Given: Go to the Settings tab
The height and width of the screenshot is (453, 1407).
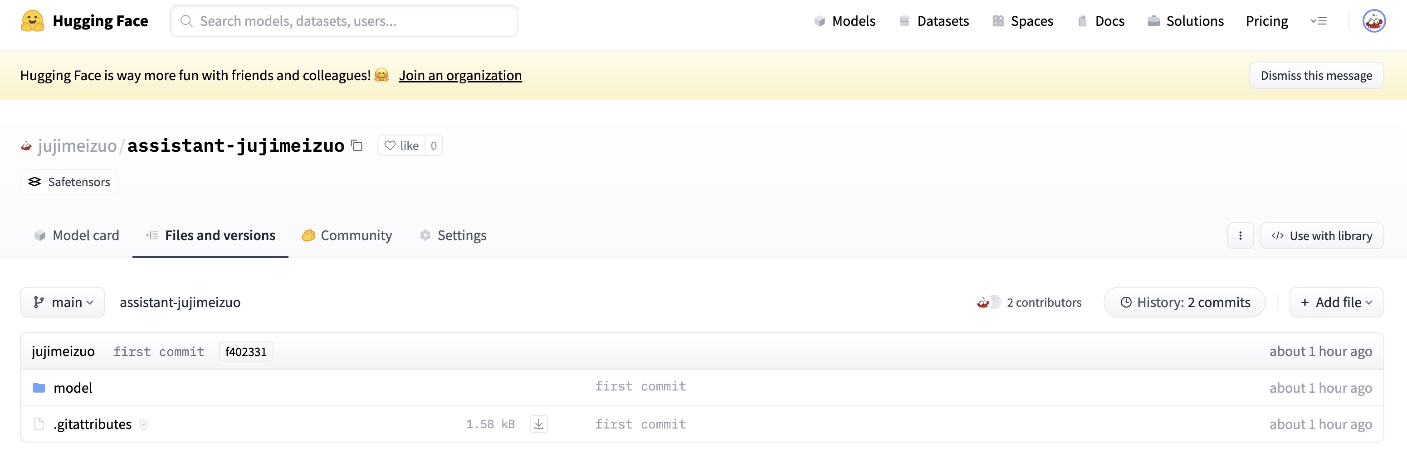Looking at the screenshot, I should point(453,236).
